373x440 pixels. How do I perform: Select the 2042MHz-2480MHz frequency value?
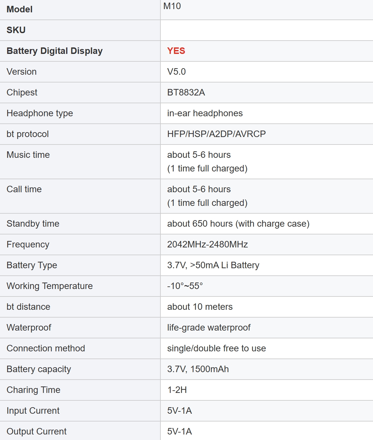pyautogui.click(x=207, y=245)
